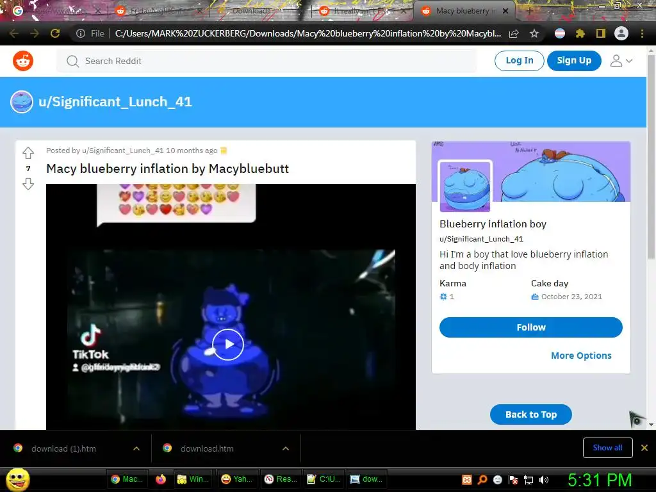Click the Log In button
Screen dimensions: 656x492
click(x=519, y=61)
